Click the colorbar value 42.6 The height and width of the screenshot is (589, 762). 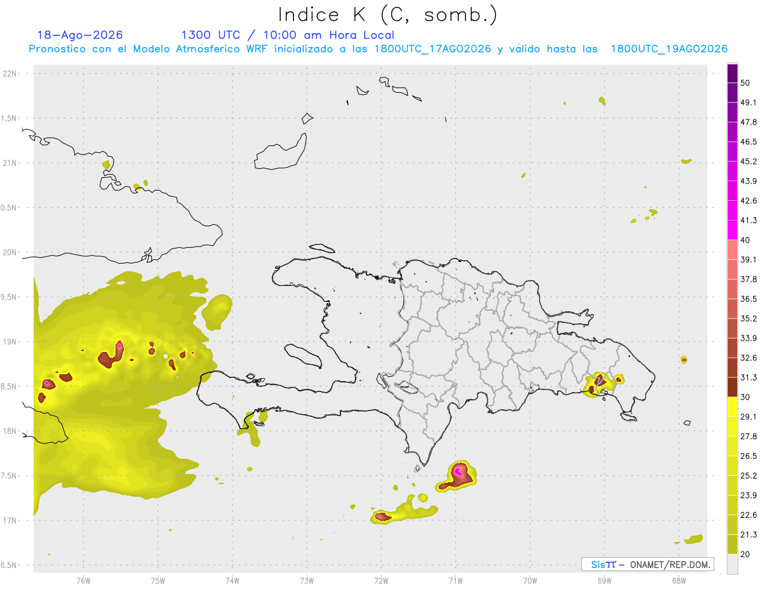click(749, 201)
